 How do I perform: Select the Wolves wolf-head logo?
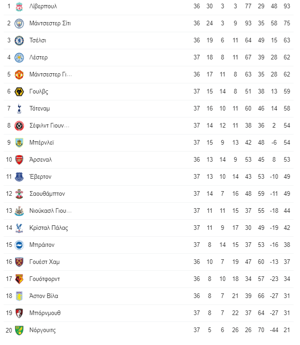coord(19,92)
